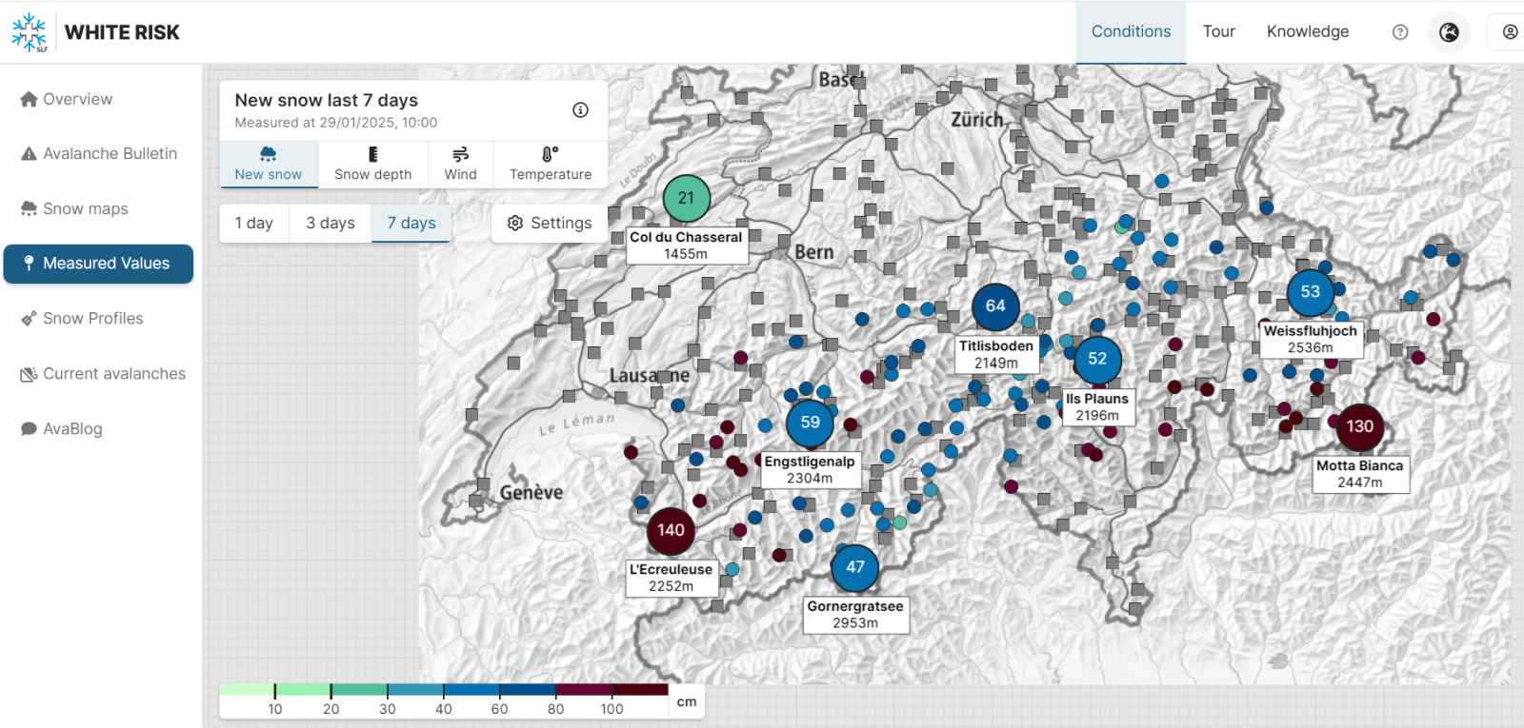Click the Col du Chasseral 1455m label
This screenshot has height=728, width=1524.
click(x=686, y=246)
